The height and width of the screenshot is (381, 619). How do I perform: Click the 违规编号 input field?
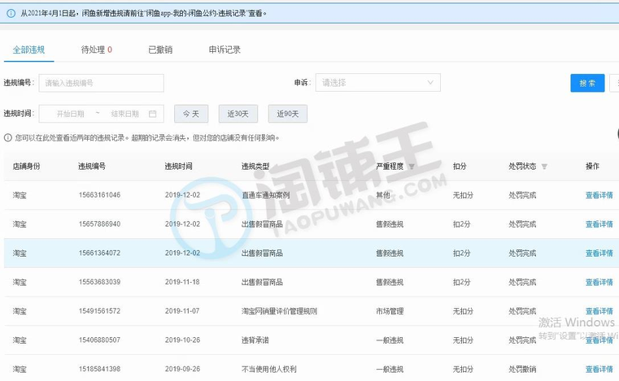[x=102, y=83]
